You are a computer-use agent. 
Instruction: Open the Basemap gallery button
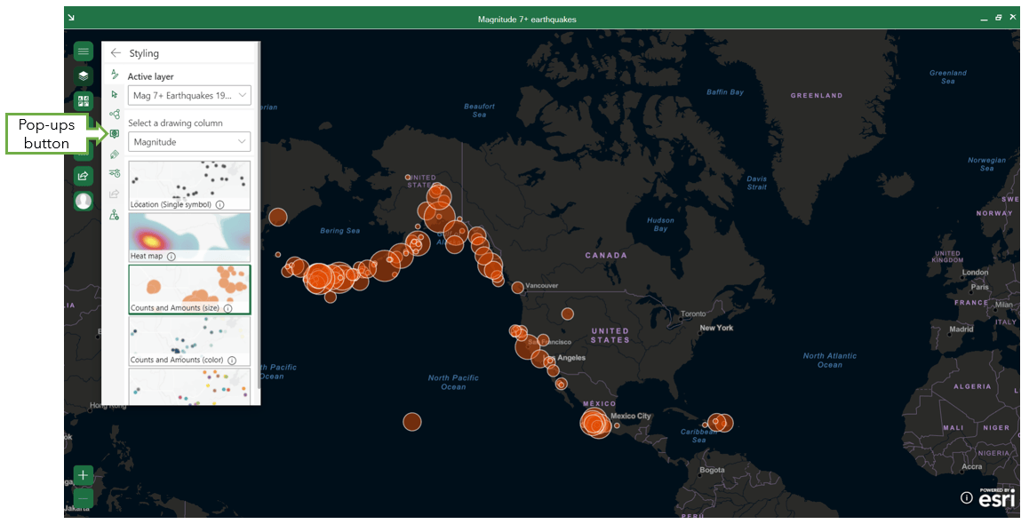(x=84, y=101)
